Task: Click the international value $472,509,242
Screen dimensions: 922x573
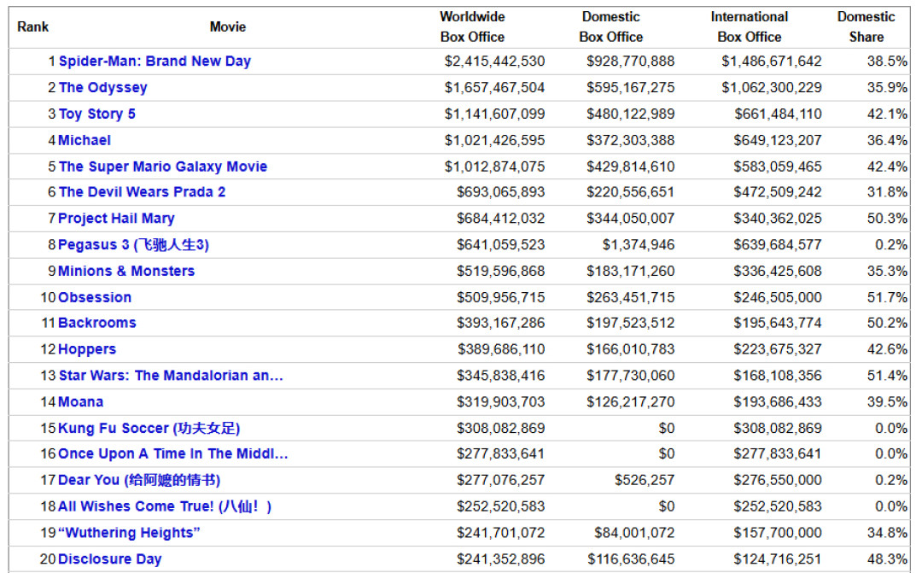Action: [x=778, y=192]
